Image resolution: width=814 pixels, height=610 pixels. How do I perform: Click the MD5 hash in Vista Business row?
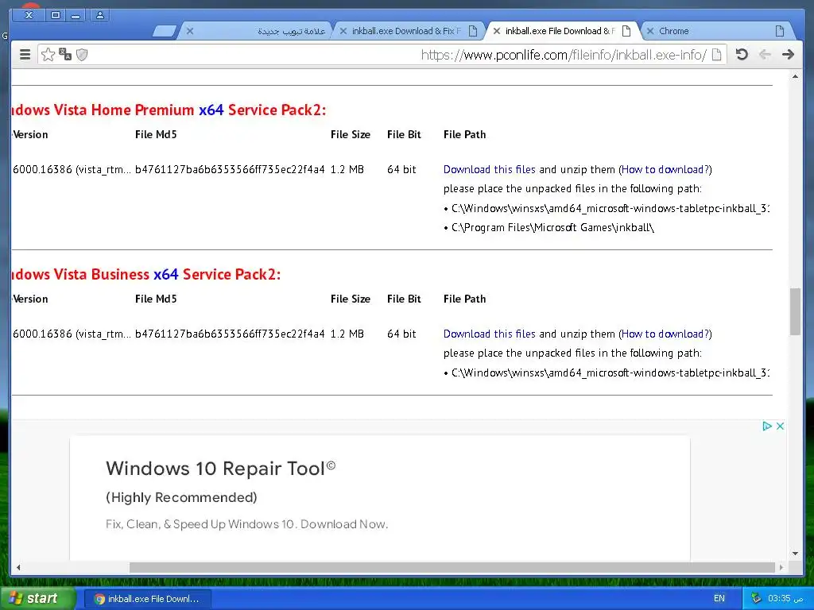coord(230,334)
